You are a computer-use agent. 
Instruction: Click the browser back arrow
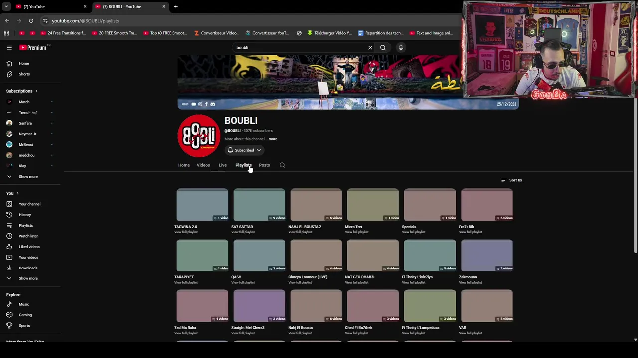[x=7, y=21]
